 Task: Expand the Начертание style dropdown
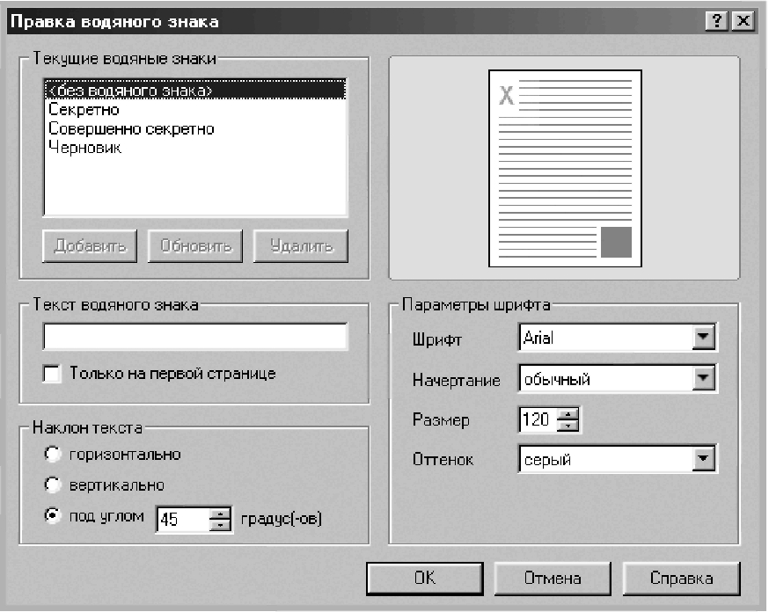click(702, 380)
